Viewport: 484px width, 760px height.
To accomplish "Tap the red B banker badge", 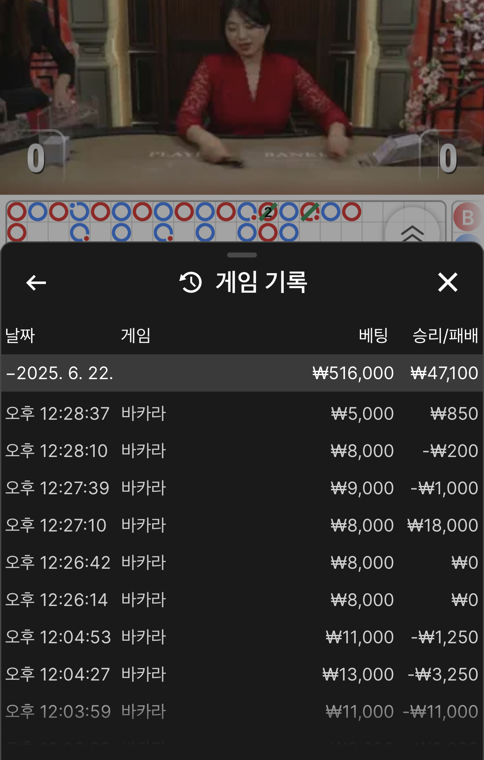I will 467,217.
